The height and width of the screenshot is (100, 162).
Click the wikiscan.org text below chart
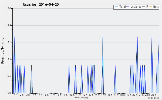pyautogui.click(x=81, y=98)
